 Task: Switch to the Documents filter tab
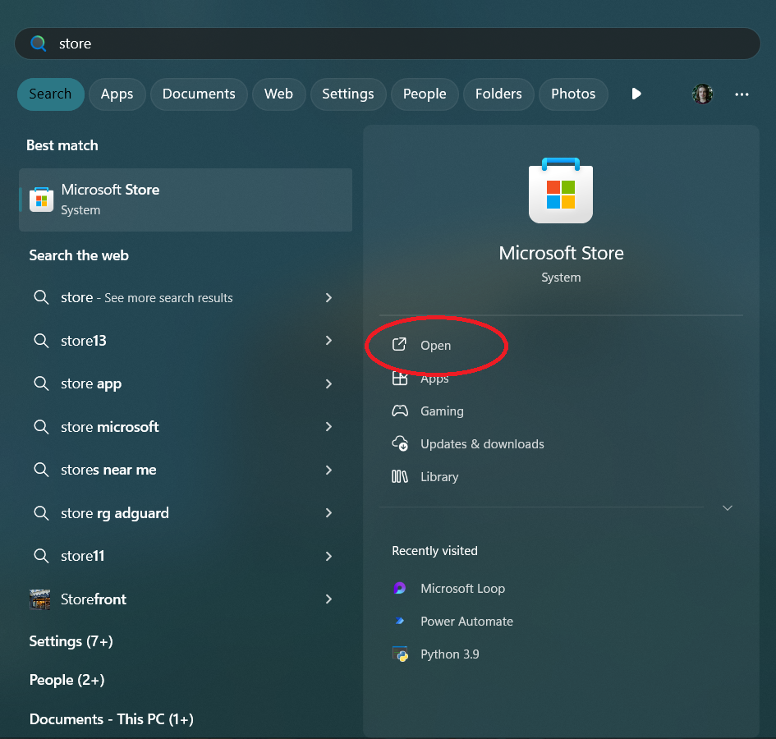199,94
